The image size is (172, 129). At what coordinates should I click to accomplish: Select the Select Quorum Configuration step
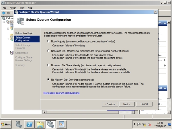click(27, 39)
